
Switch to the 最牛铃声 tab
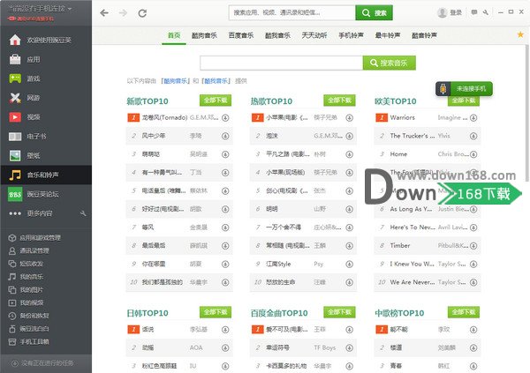(x=388, y=35)
